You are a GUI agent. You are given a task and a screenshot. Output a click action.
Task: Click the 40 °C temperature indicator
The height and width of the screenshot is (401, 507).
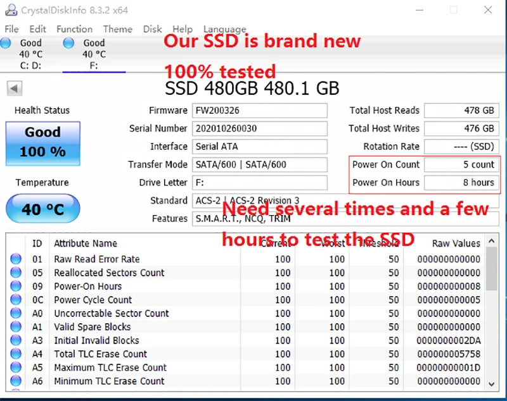[x=42, y=209]
